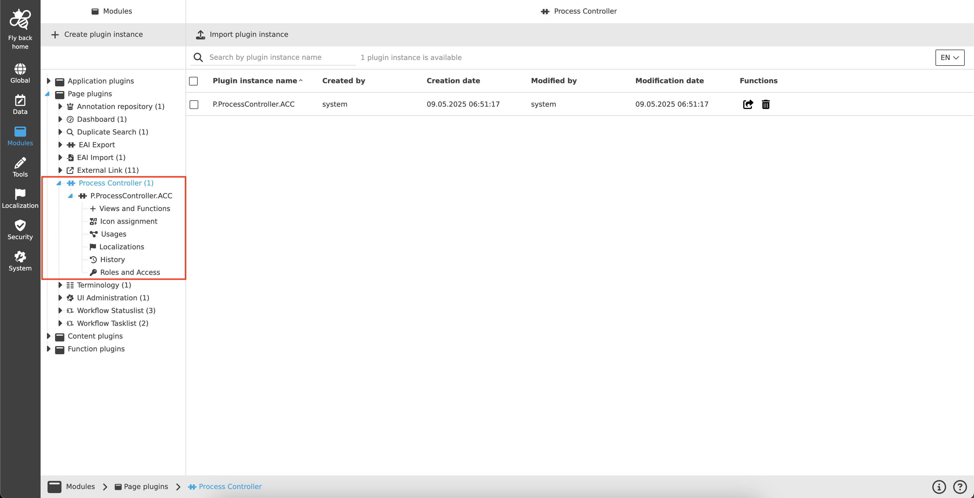Expand the Content plugins tree node
The width and height of the screenshot is (974, 498).
[x=49, y=336]
